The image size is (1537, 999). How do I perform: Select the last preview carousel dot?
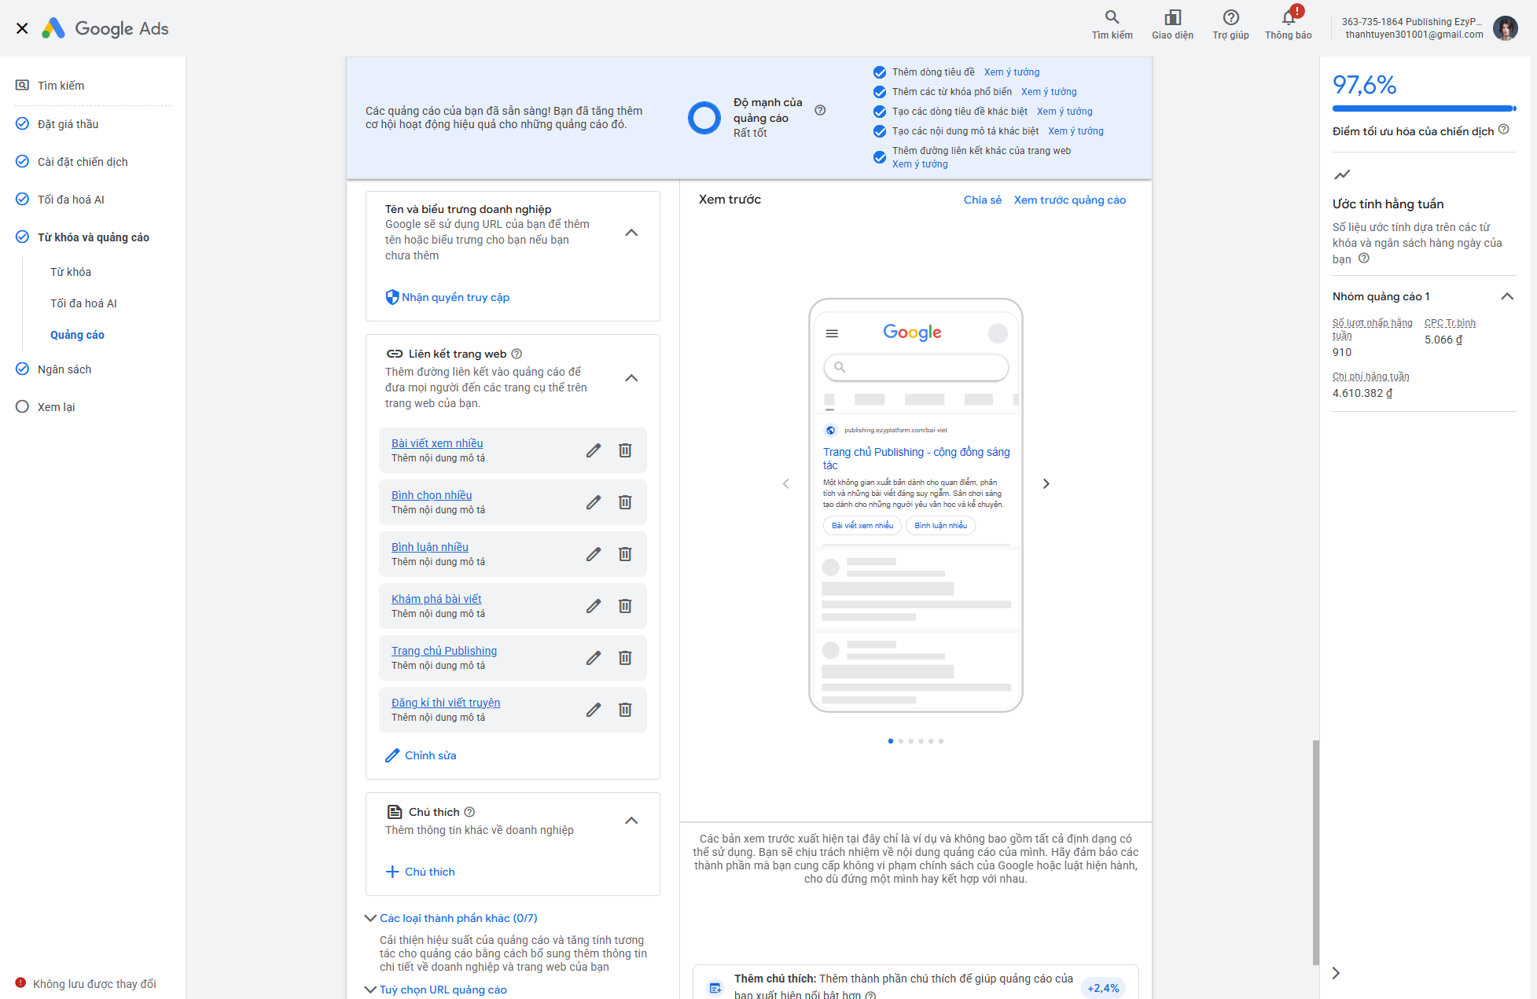(941, 740)
